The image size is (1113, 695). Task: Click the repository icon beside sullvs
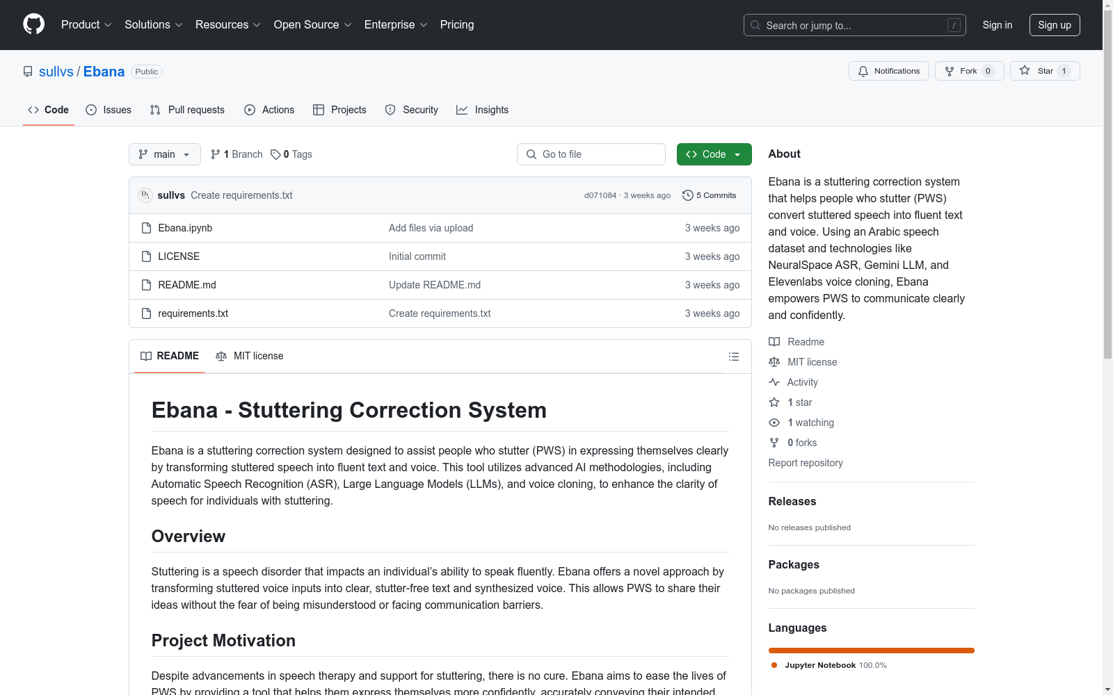pyautogui.click(x=28, y=72)
